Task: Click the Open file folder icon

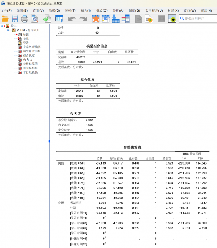Action: coord(5,19)
